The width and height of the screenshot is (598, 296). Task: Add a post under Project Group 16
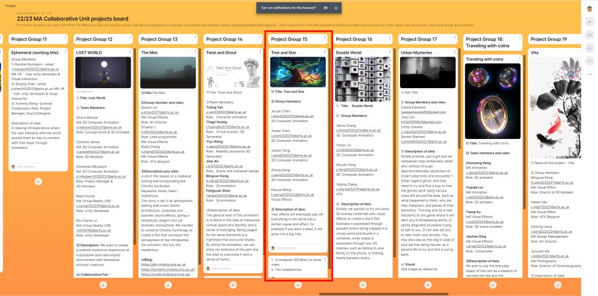click(363, 285)
